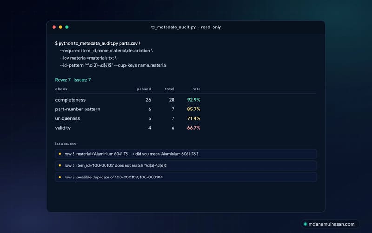Click the '$ python tc_metadata_audit.py parts.csv' command line
This screenshot has height=233, width=372.
pyautogui.click(x=98, y=43)
